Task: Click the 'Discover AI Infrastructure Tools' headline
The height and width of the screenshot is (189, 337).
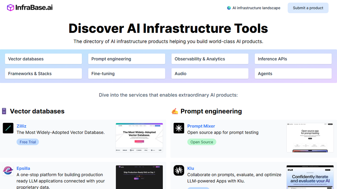Action: tap(168, 28)
